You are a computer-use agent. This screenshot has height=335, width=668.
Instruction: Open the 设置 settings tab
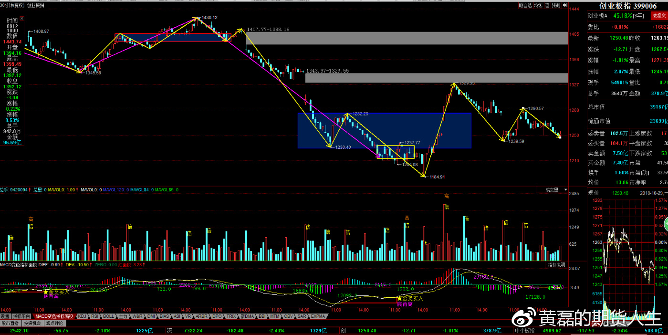5,316
